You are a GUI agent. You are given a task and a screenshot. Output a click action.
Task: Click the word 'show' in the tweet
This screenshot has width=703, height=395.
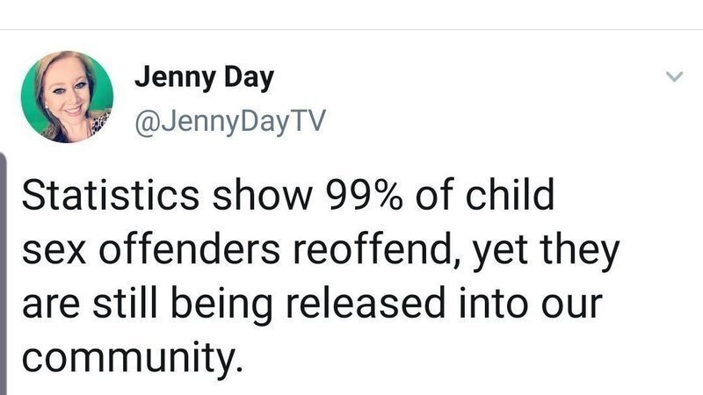(x=262, y=195)
